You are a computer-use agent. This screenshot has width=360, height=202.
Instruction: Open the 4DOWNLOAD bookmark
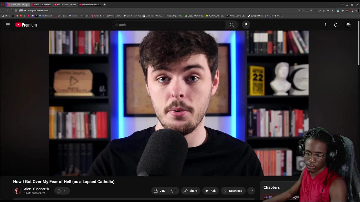pyautogui.click(x=215, y=16)
